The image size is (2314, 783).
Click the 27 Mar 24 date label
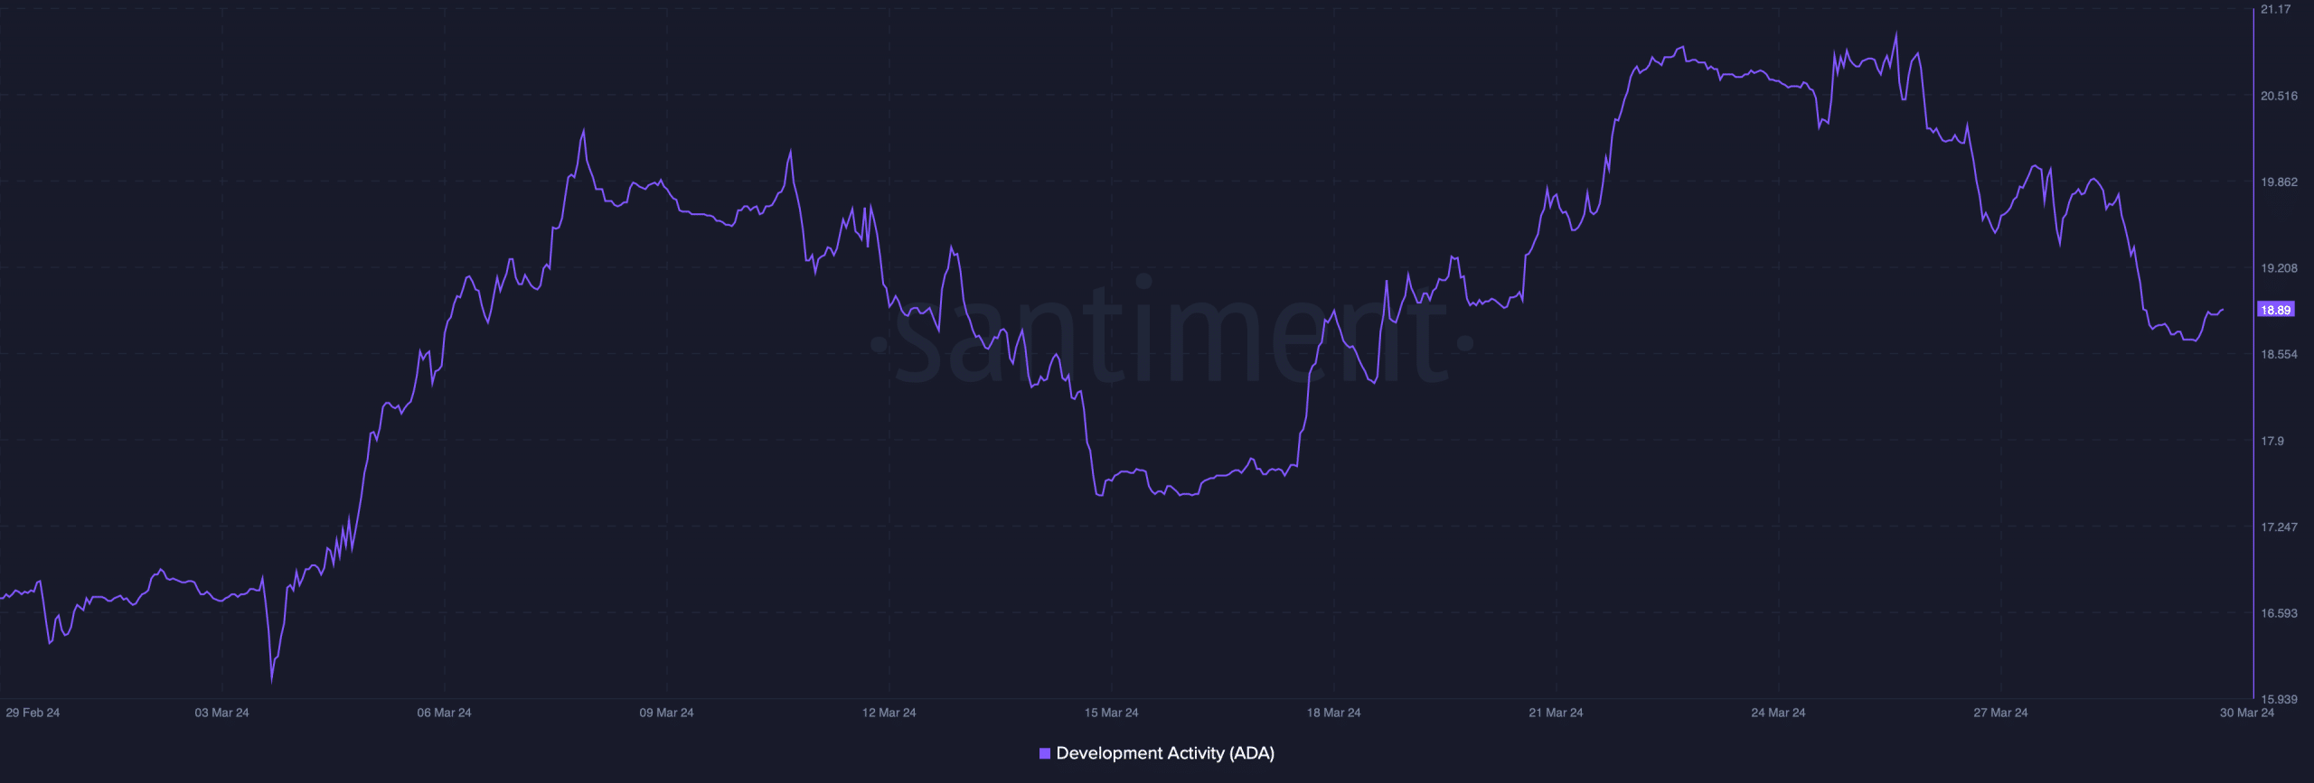tap(2000, 713)
